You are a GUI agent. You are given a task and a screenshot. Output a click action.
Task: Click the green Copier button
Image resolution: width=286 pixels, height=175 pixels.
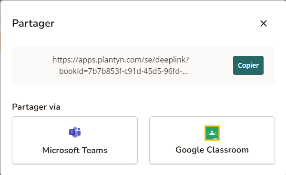point(248,65)
